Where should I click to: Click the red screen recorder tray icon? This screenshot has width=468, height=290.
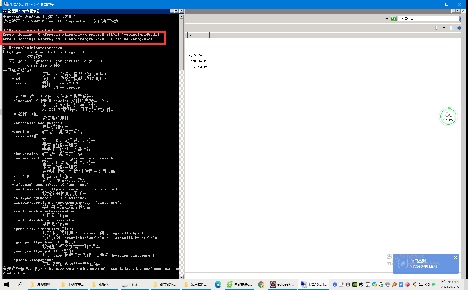(x=408, y=284)
